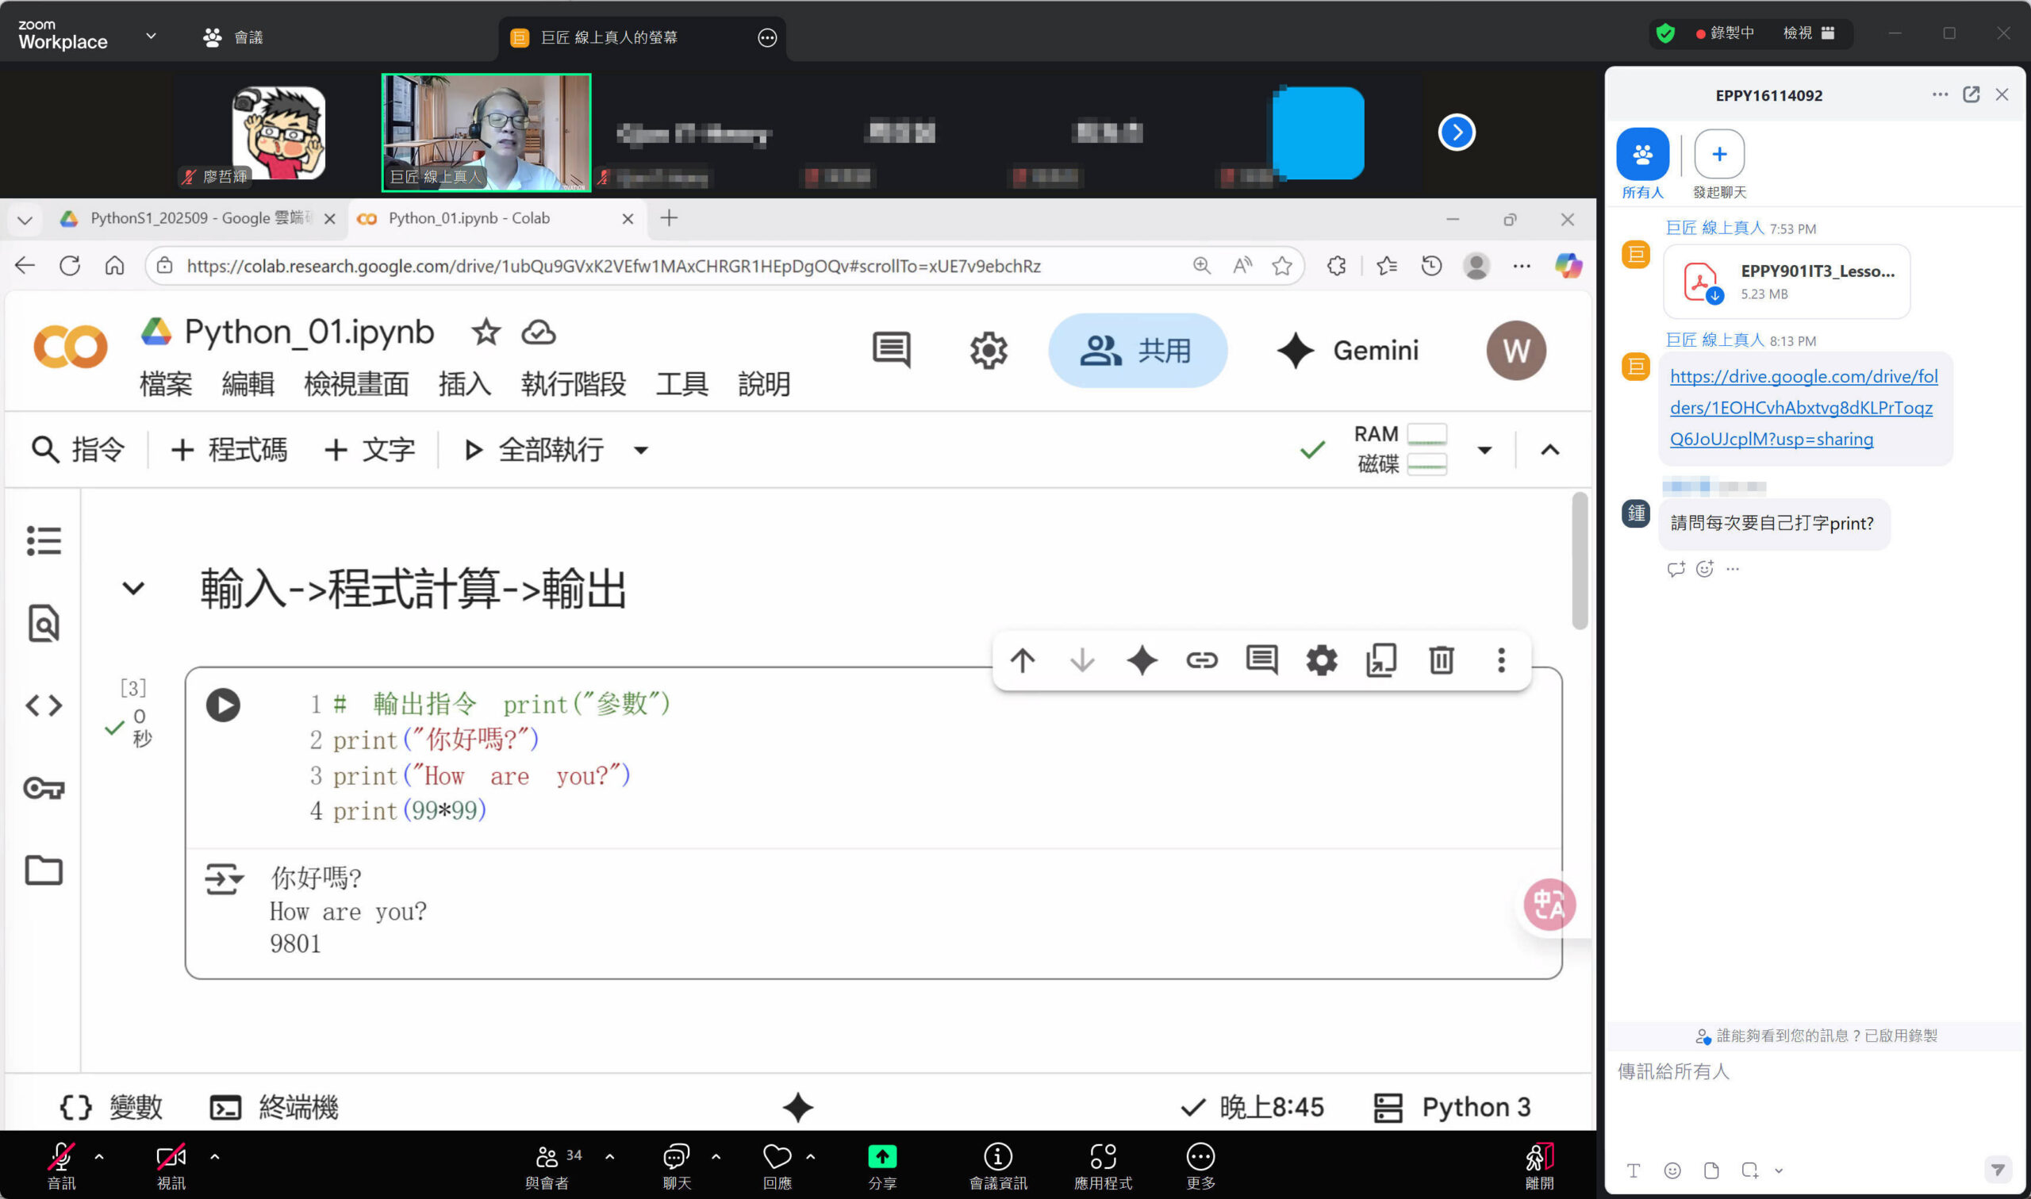
Task: Open Gemini from the cell toolbar sparkle
Action: [x=1142, y=660]
